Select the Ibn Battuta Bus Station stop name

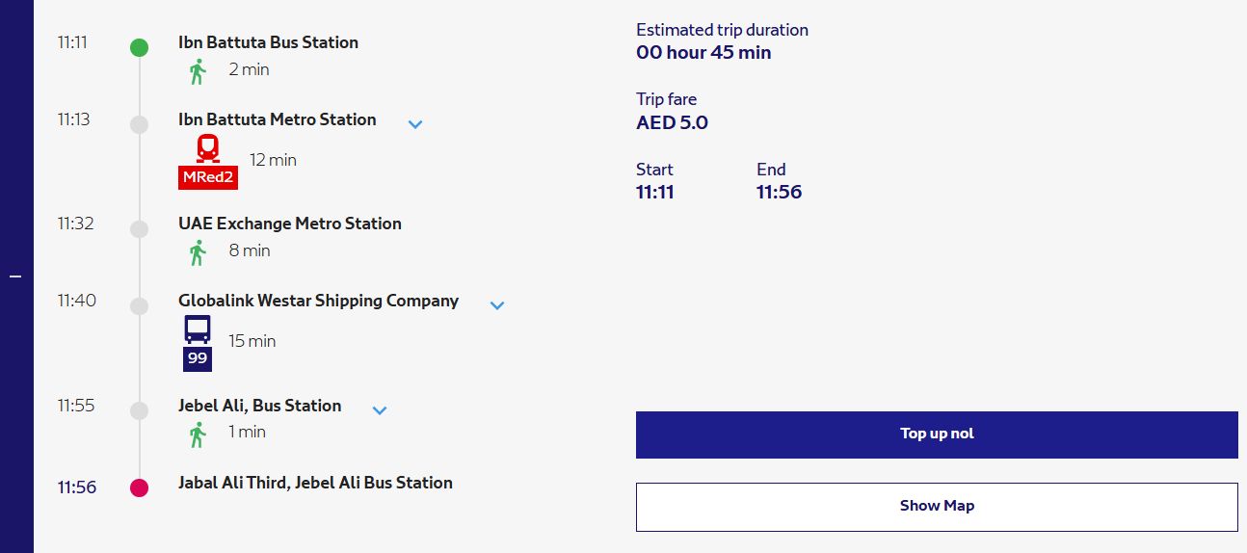coord(268,42)
